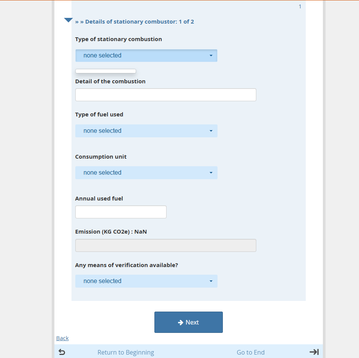The image size is (359, 358).
Task: Follow the Back link
Action: coord(62,338)
